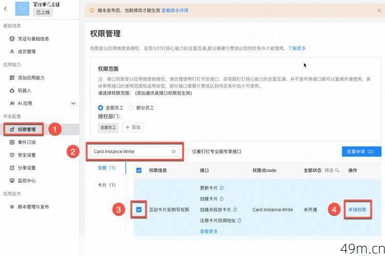Click 申请权限 for Card.Instance.Write
Image resolution: width=385 pixels, height=256 pixels.
tap(357, 210)
